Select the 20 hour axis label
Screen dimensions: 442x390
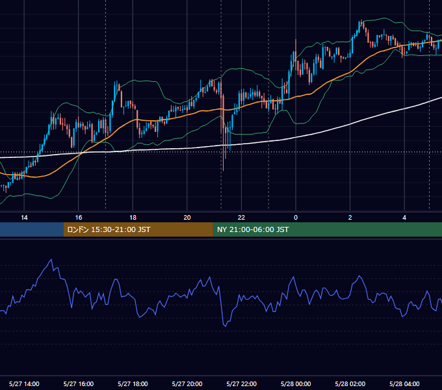pyautogui.click(x=187, y=218)
